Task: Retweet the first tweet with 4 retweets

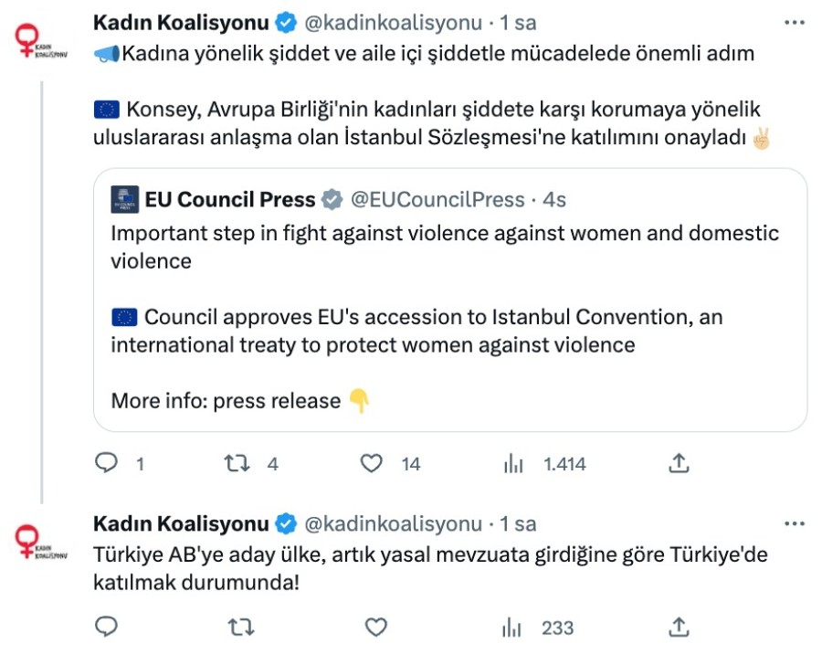Action: [x=237, y=464]
